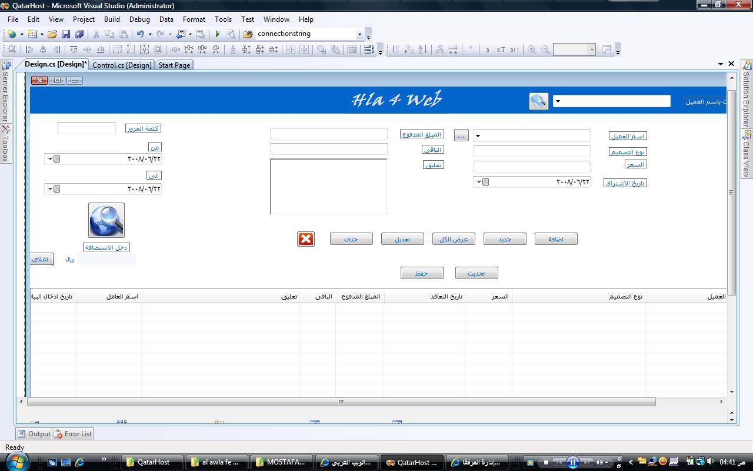Click the Open File folder icon
This screenshot has width=753, height=471.
(x=52, y=34)
